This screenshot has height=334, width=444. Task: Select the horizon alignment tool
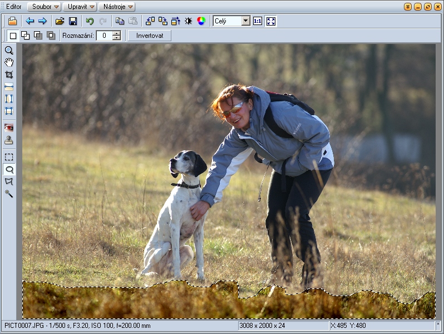pos(9,87)
